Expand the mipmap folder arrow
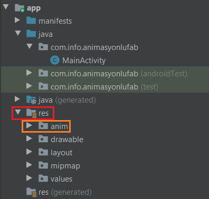This screenshot has height=199, width=209. point(29,165)
